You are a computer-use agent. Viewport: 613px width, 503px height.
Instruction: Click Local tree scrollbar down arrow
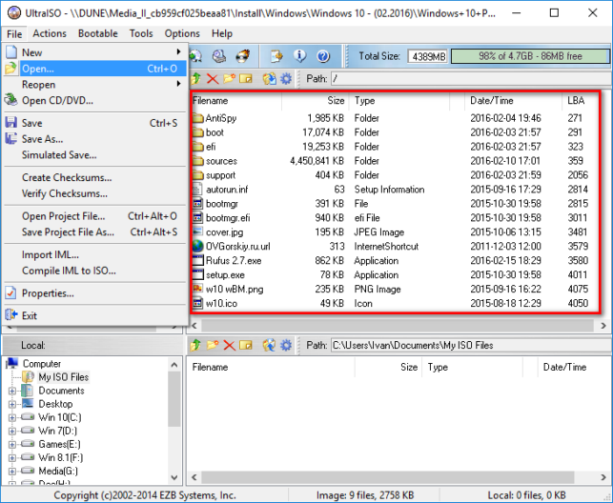174,477
